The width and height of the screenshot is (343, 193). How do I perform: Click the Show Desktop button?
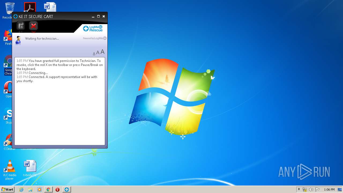[x=340, y=190]
